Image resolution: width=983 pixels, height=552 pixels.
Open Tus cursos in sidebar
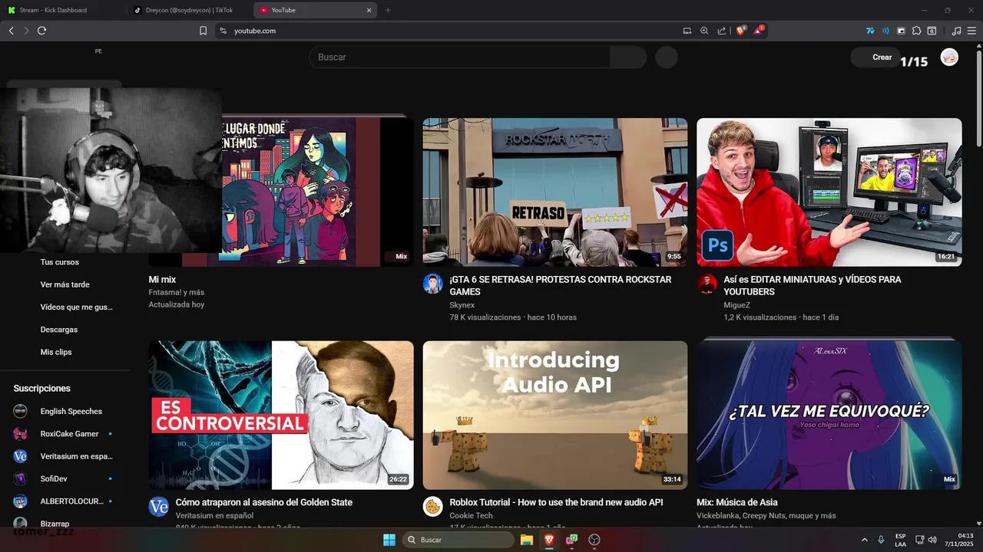(60, 262)
